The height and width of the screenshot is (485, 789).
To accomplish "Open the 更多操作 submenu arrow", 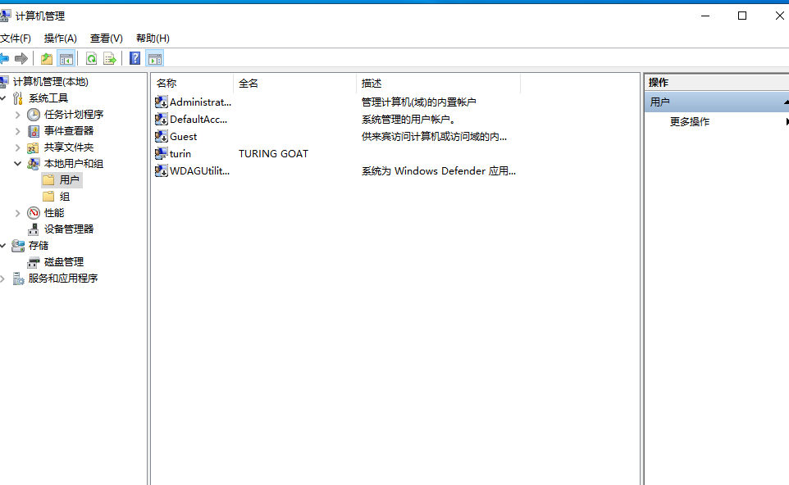I will point(787,121).
